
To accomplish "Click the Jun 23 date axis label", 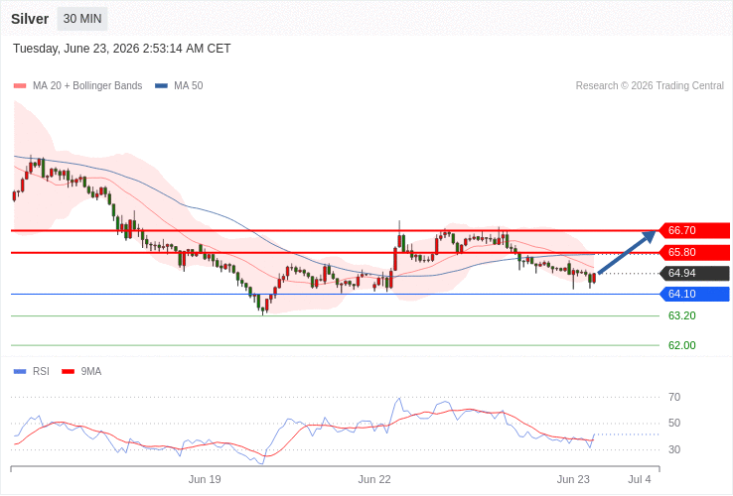I will coord(573,480).
